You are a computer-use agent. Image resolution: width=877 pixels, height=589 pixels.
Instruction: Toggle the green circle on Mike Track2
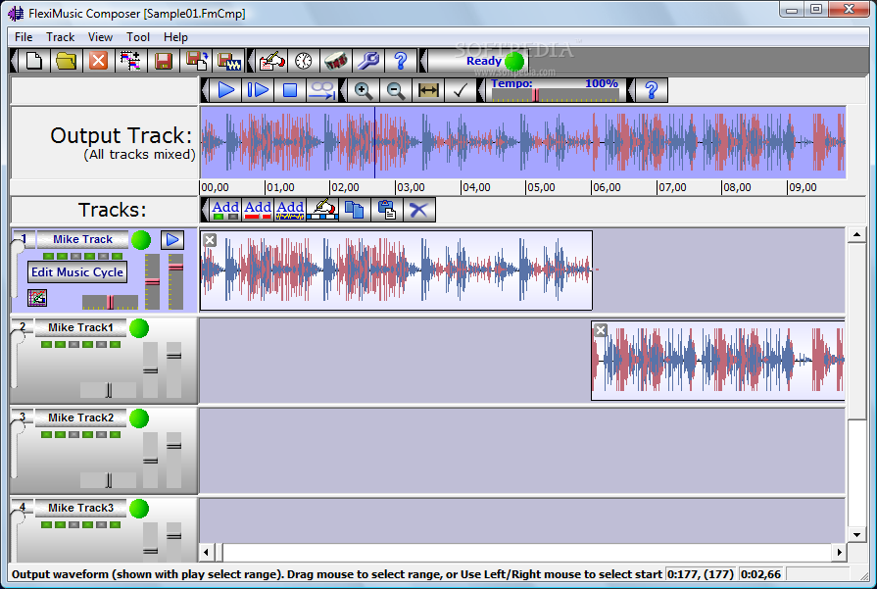coord(139,417)
